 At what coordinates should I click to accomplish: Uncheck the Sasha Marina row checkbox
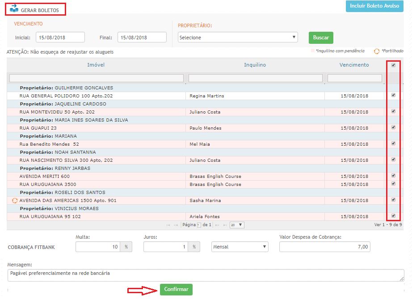(x=393, y=200)
